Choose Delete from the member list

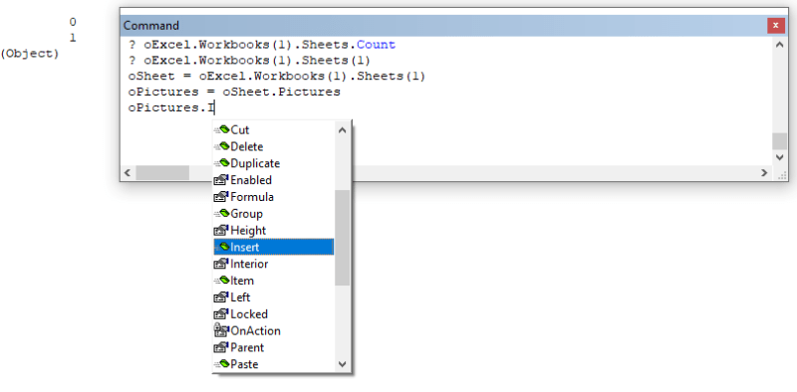pos(273,146)
